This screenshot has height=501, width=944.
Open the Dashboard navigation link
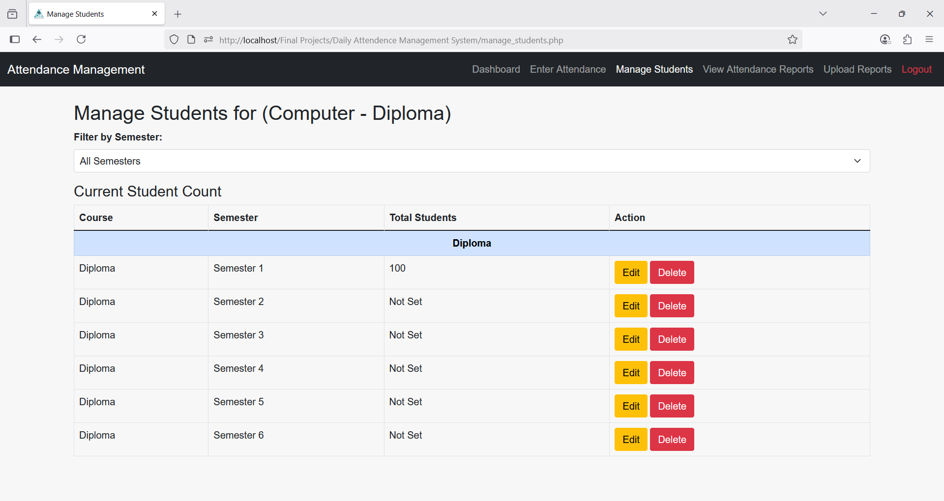pyautogui.click(x=496, y=69)
